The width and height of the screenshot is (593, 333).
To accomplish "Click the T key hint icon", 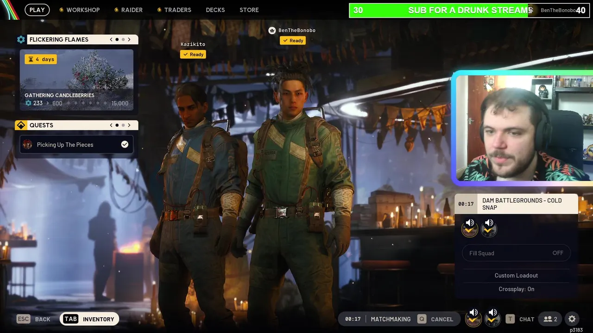I will (x=510, y=319).
